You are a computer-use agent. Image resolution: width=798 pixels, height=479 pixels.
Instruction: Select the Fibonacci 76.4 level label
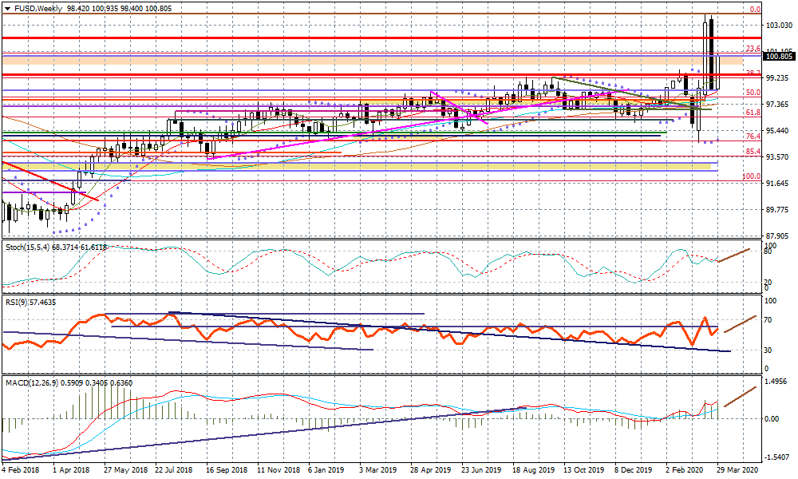coord(753,137)
